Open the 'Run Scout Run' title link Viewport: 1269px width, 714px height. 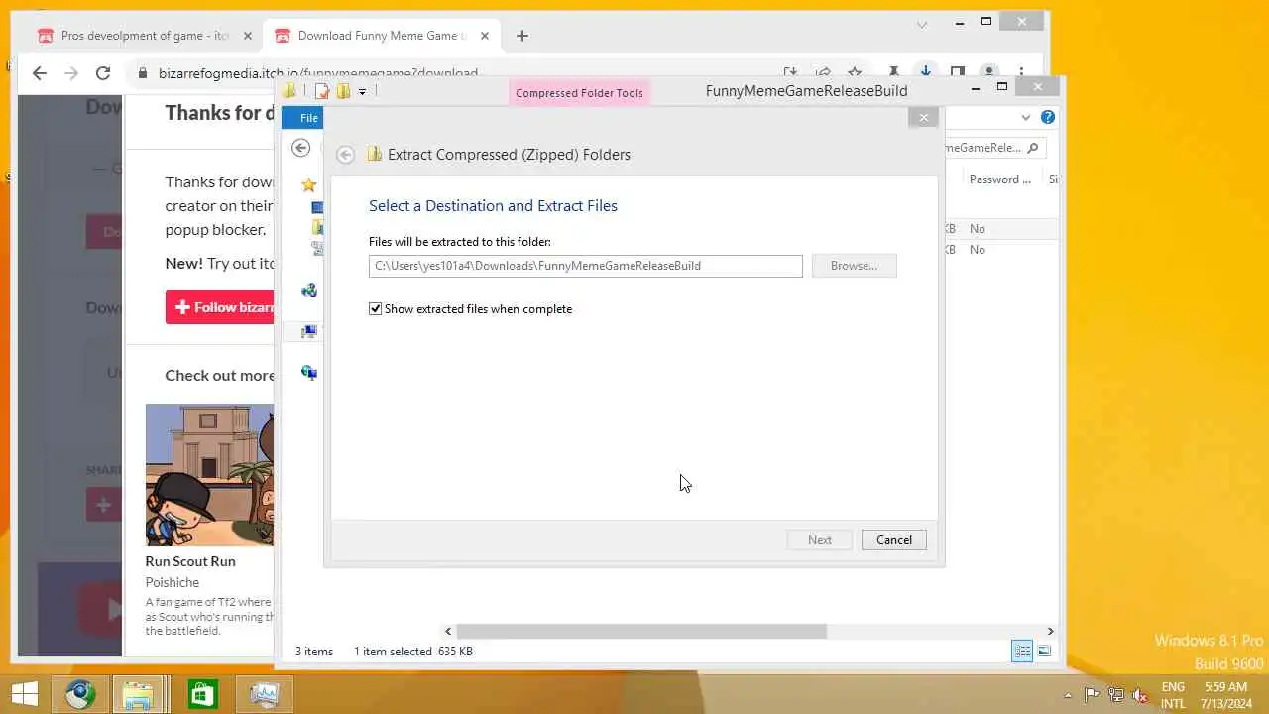190,561
